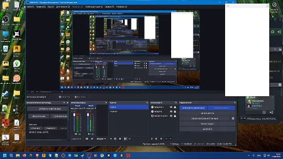Mute second audio mixer channel
Screen dimensions: 283x159
click(x=89, y=134)
